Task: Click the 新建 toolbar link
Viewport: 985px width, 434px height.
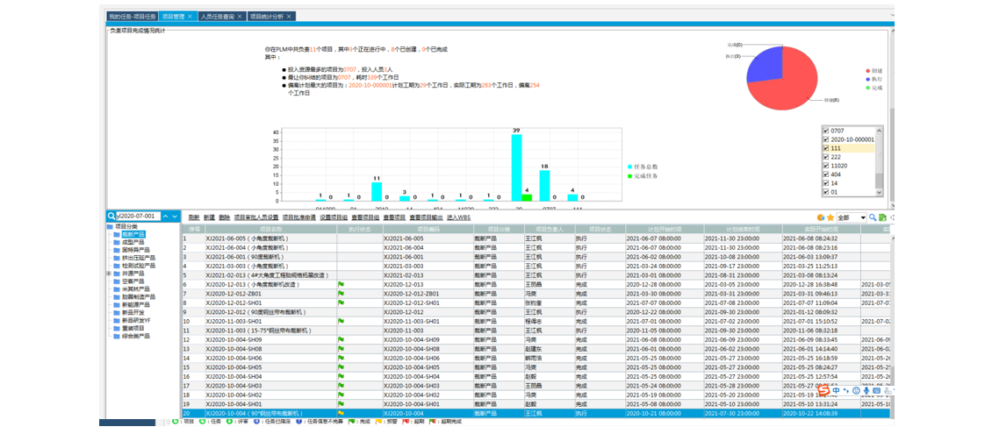Action: 209,217
